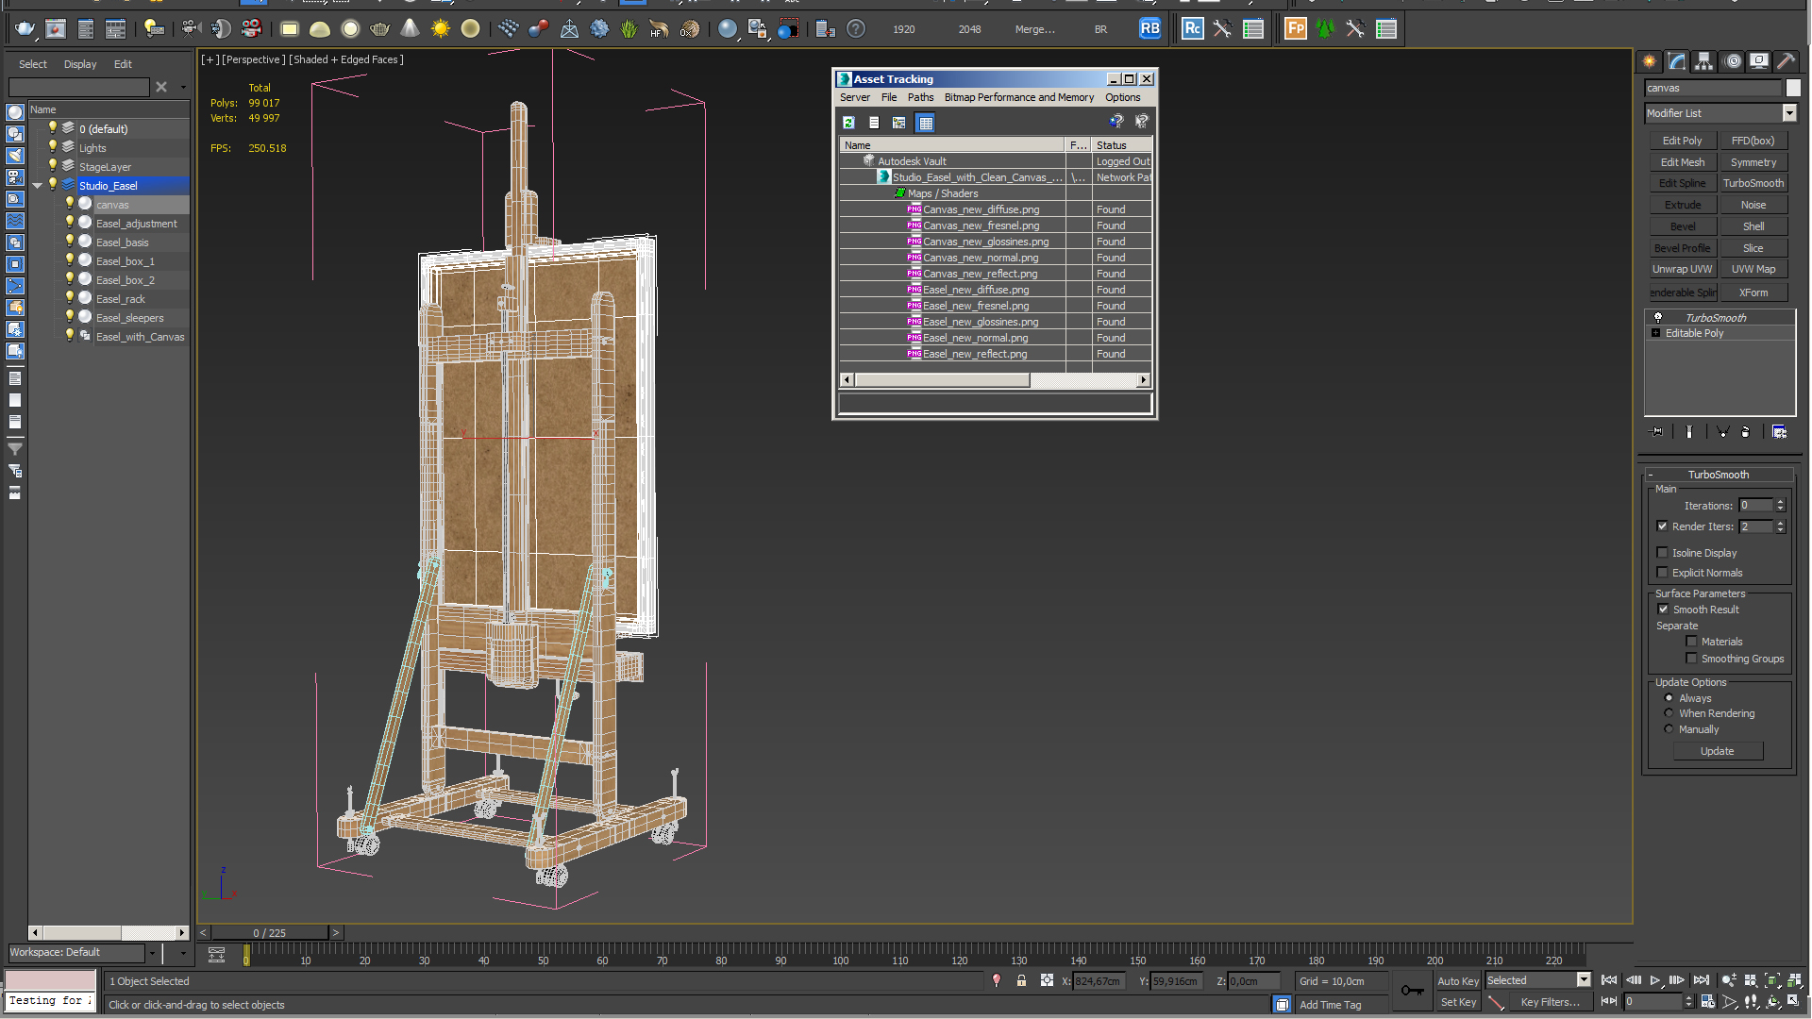Click the Render Setup teapot icon
1812x1019 pixels.
(25, 29)
